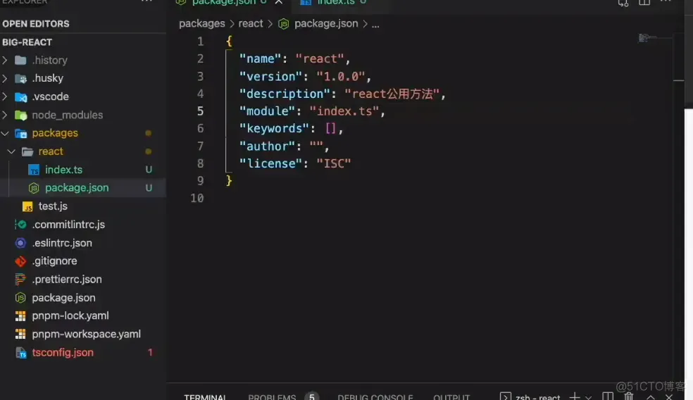Click the "index.ts" module value

(x=344, y=111)
